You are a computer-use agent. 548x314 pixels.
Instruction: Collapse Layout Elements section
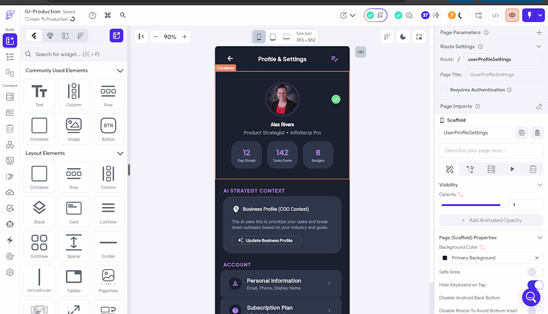(x=120, y=153)
